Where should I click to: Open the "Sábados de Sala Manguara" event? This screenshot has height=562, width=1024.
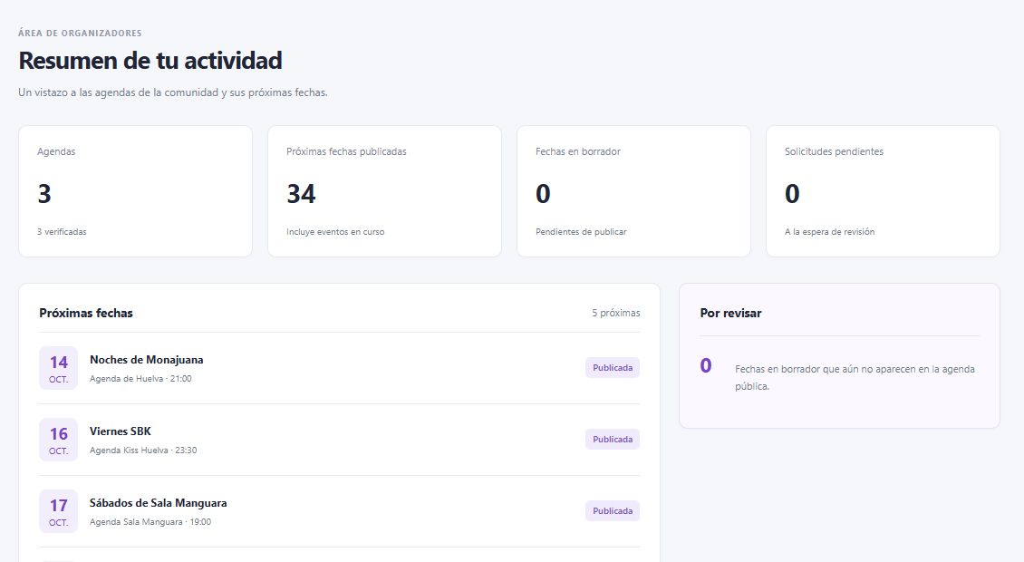(158, 503)
